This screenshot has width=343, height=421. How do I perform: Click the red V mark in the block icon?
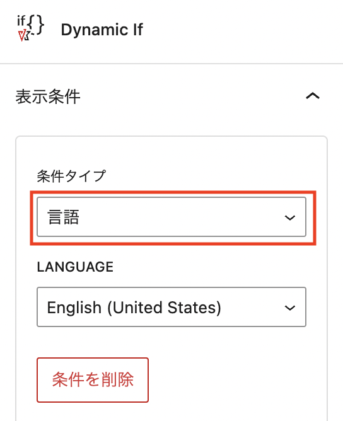point(21,36)
